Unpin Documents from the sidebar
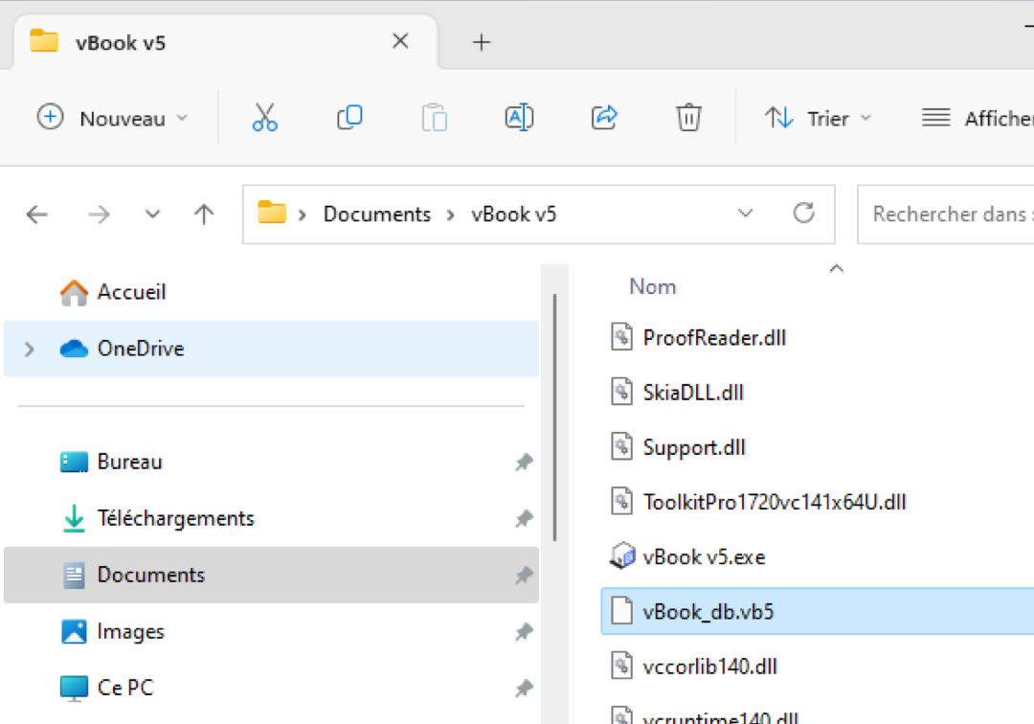The width and height of the screenshot is (1034, 724). point(524,576)
